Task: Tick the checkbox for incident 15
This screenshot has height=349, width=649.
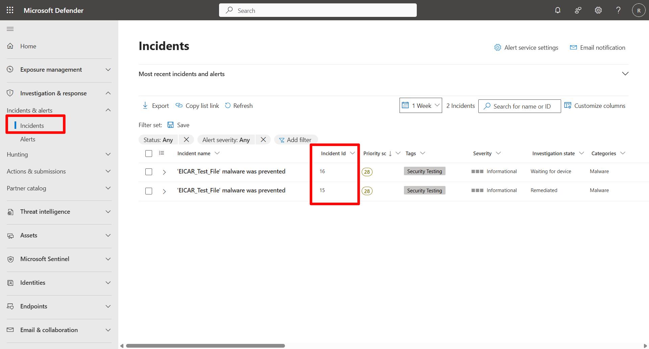Action: 149,191
